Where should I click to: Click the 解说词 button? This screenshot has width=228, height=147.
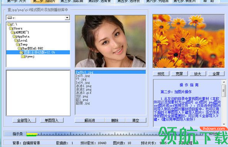90,120
